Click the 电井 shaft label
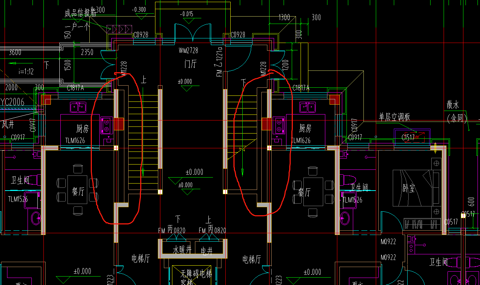This screenshot has width=480, height=285. pyautogui.click(x=207, y=250)
